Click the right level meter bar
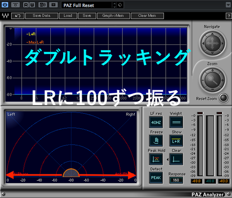 point(219,146)
